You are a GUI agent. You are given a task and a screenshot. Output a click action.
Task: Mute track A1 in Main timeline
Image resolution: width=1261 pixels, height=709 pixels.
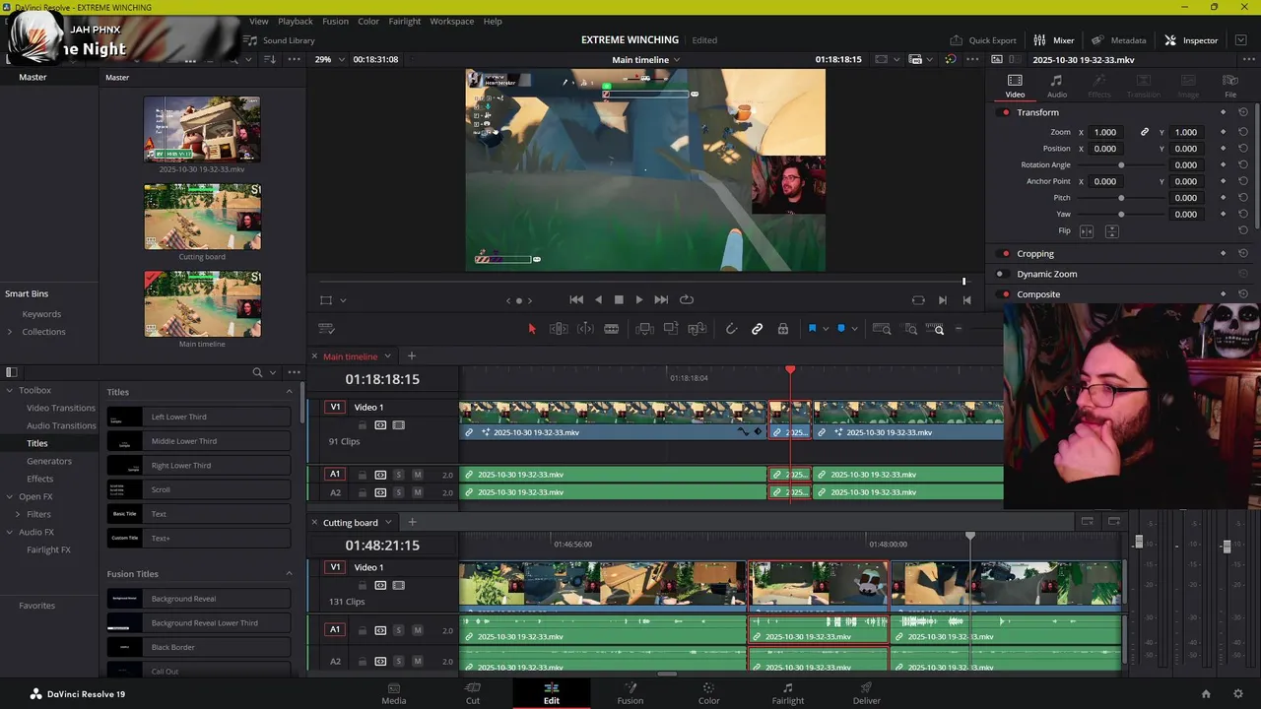point(418,475)
